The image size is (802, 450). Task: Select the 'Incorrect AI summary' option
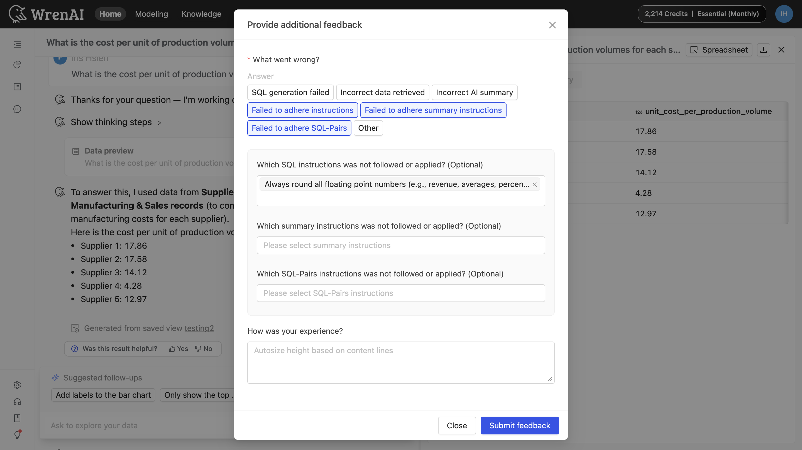[474, 92]
